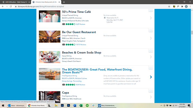Click the site lock icon in address bar
This screenshot has width=193, height=108.
click(16, 6)
